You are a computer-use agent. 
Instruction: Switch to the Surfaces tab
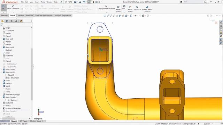pos(21,15)
